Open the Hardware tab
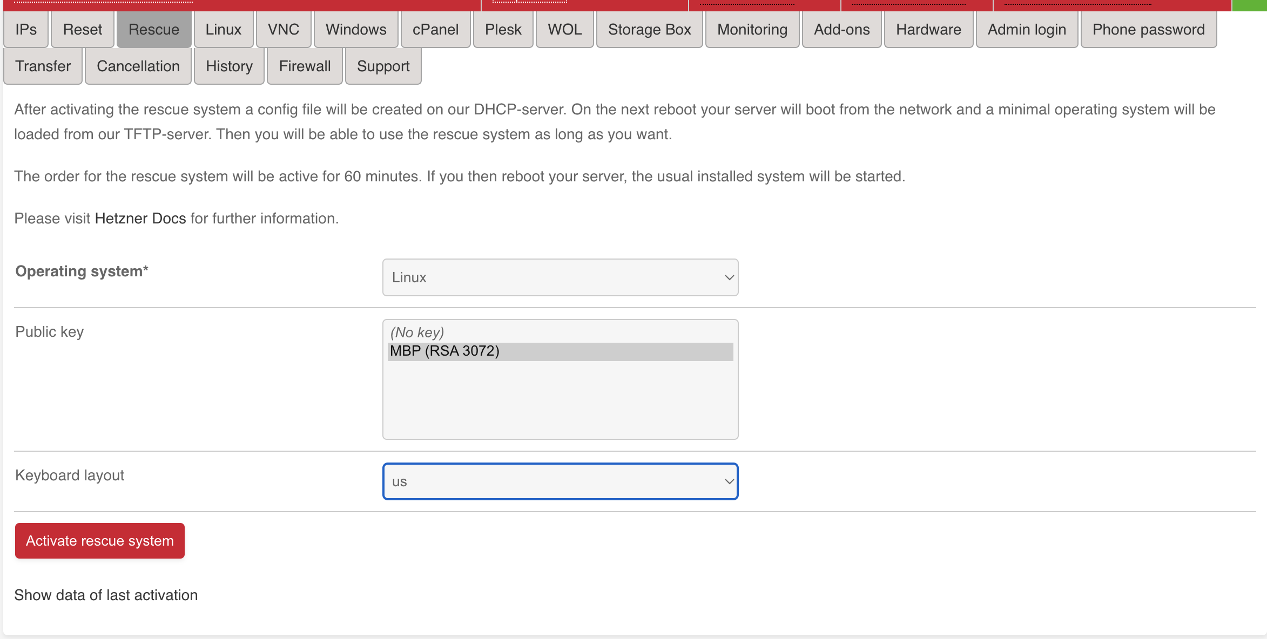This screenshot has width=1267, height=639. [x=928, y=30]
